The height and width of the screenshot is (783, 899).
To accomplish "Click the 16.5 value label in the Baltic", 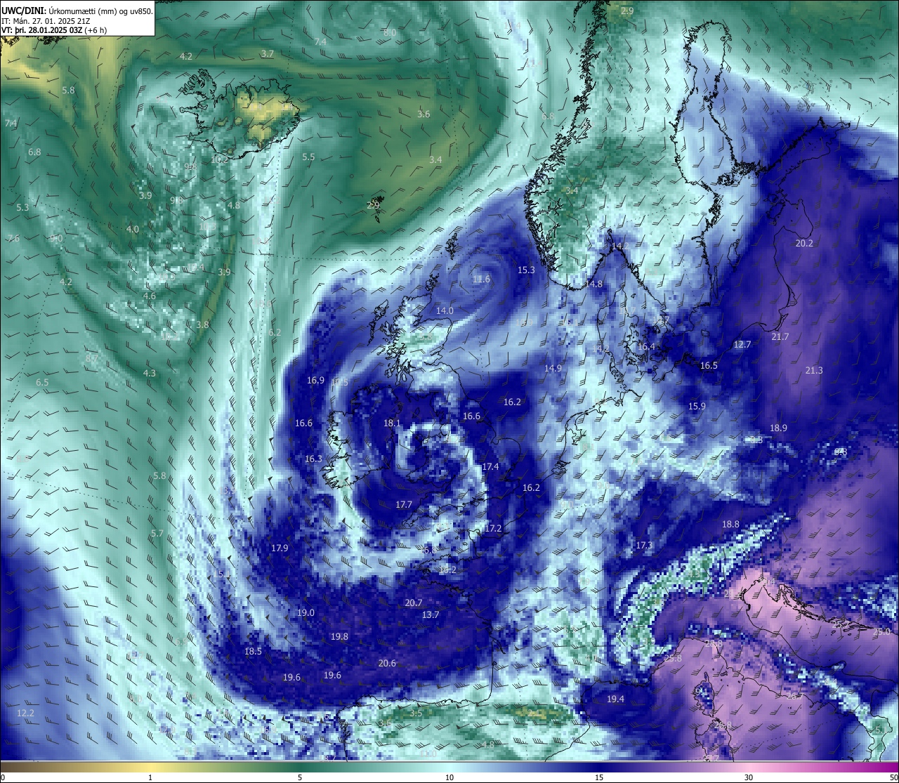I will pyautogui.click(x=709, y=365).
